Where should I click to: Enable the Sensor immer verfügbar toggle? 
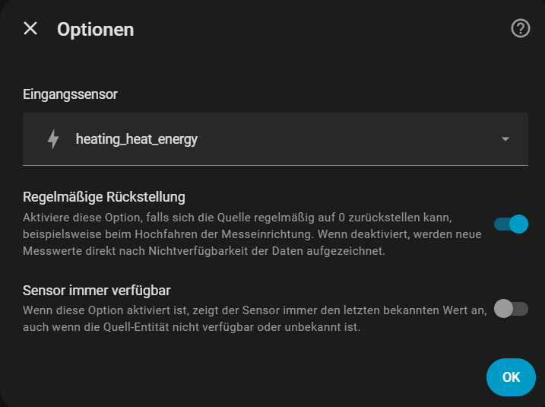[511, 309]
